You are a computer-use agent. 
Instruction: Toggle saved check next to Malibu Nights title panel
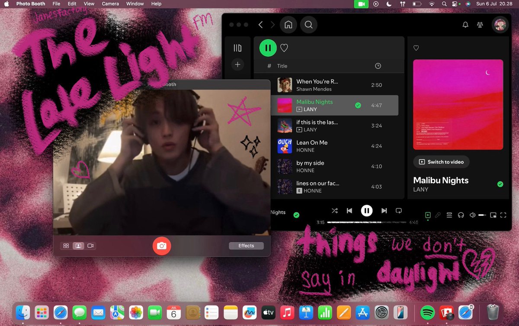(500, 184)
